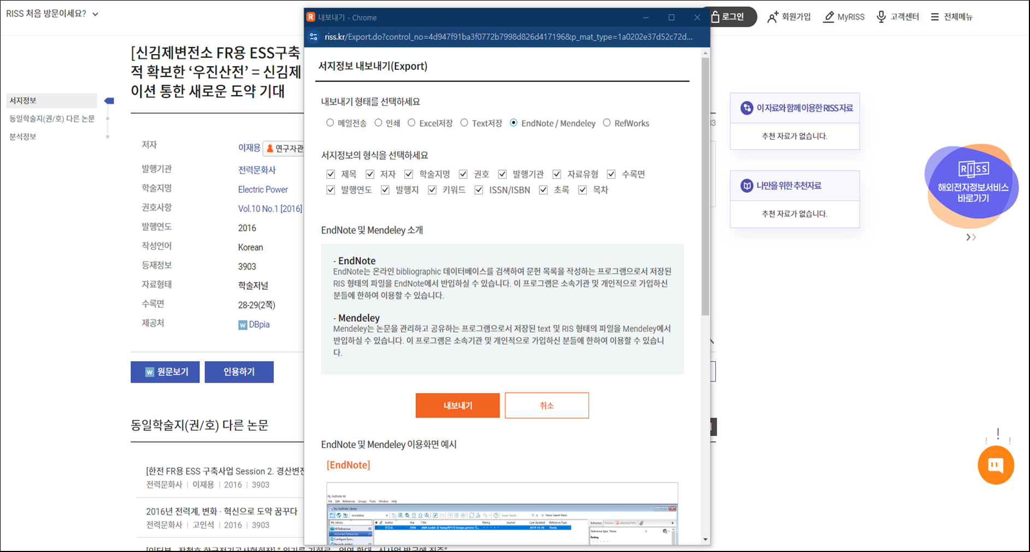Click the '28-29(2쪽)' page value

pos(256,305)
